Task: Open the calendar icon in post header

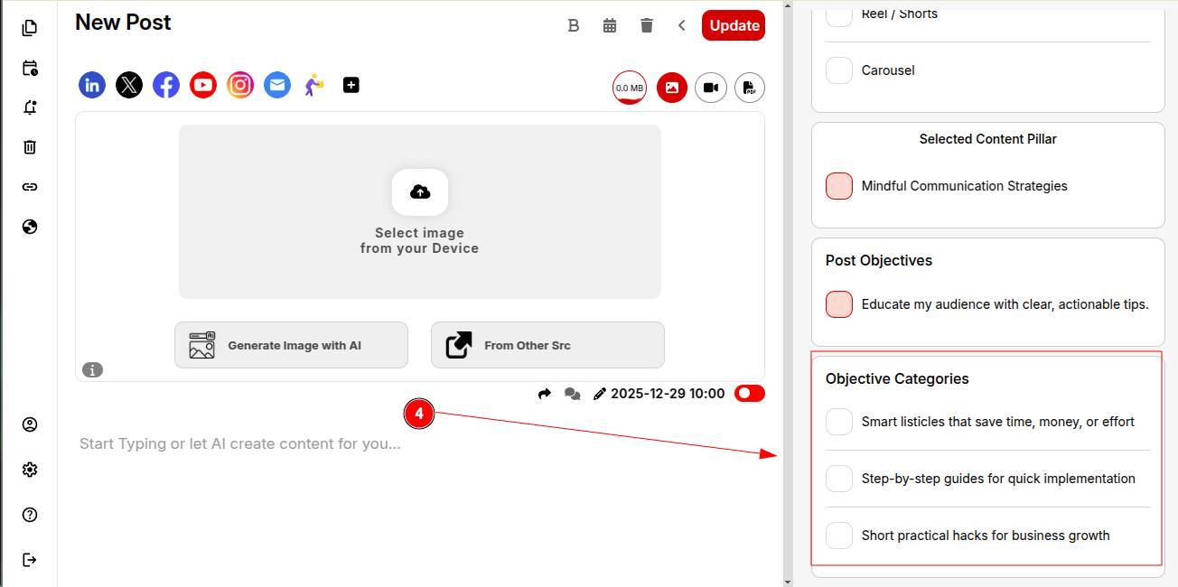Action: [610, 25]
